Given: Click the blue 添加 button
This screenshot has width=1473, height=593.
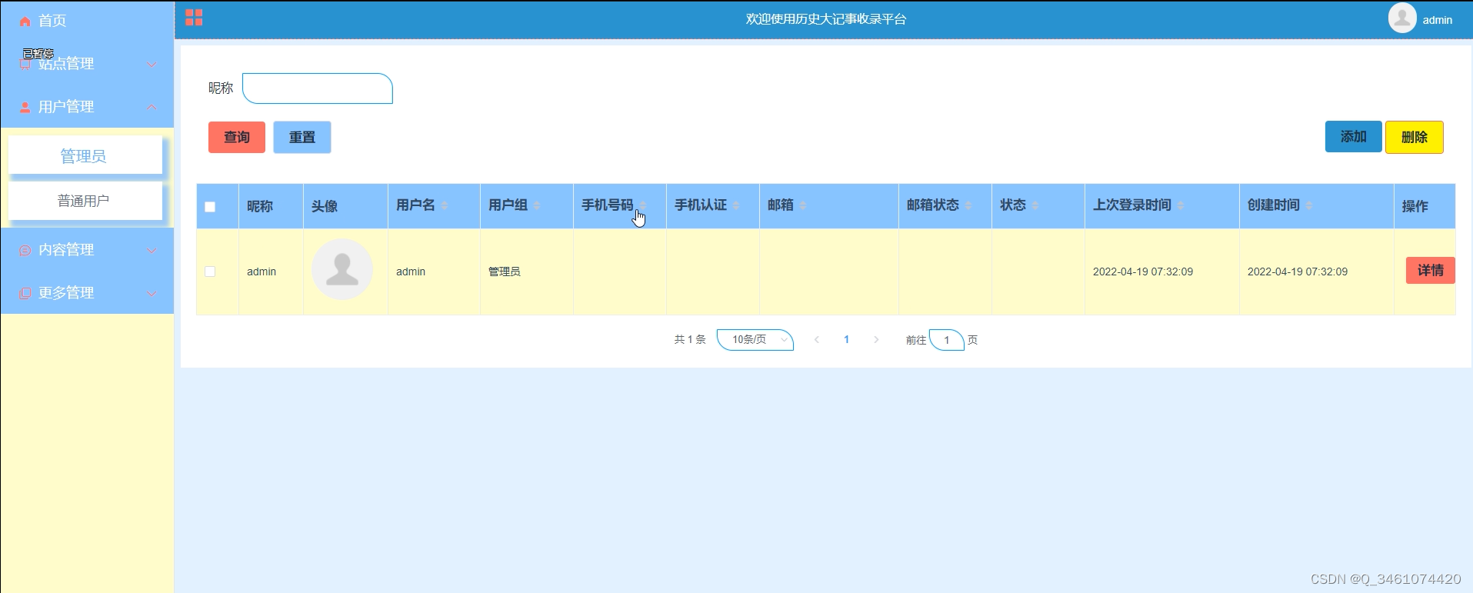Looking at the screenshot, I should click(x=1354, y=137).
